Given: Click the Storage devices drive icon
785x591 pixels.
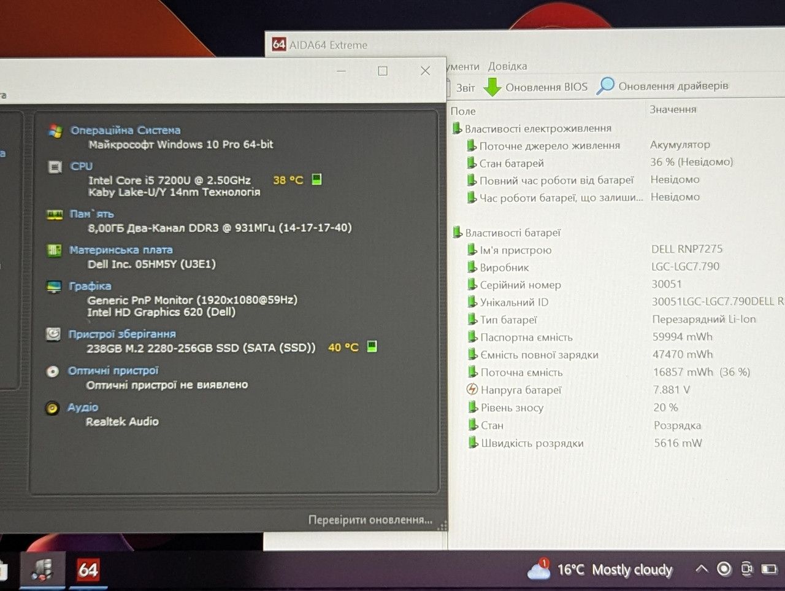Looking at the screenshot, I should pos(53,334).
